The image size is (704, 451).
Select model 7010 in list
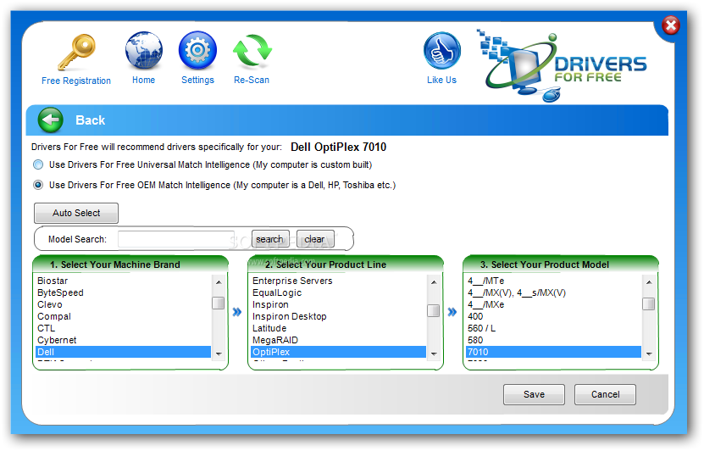(x=553, y=352)
